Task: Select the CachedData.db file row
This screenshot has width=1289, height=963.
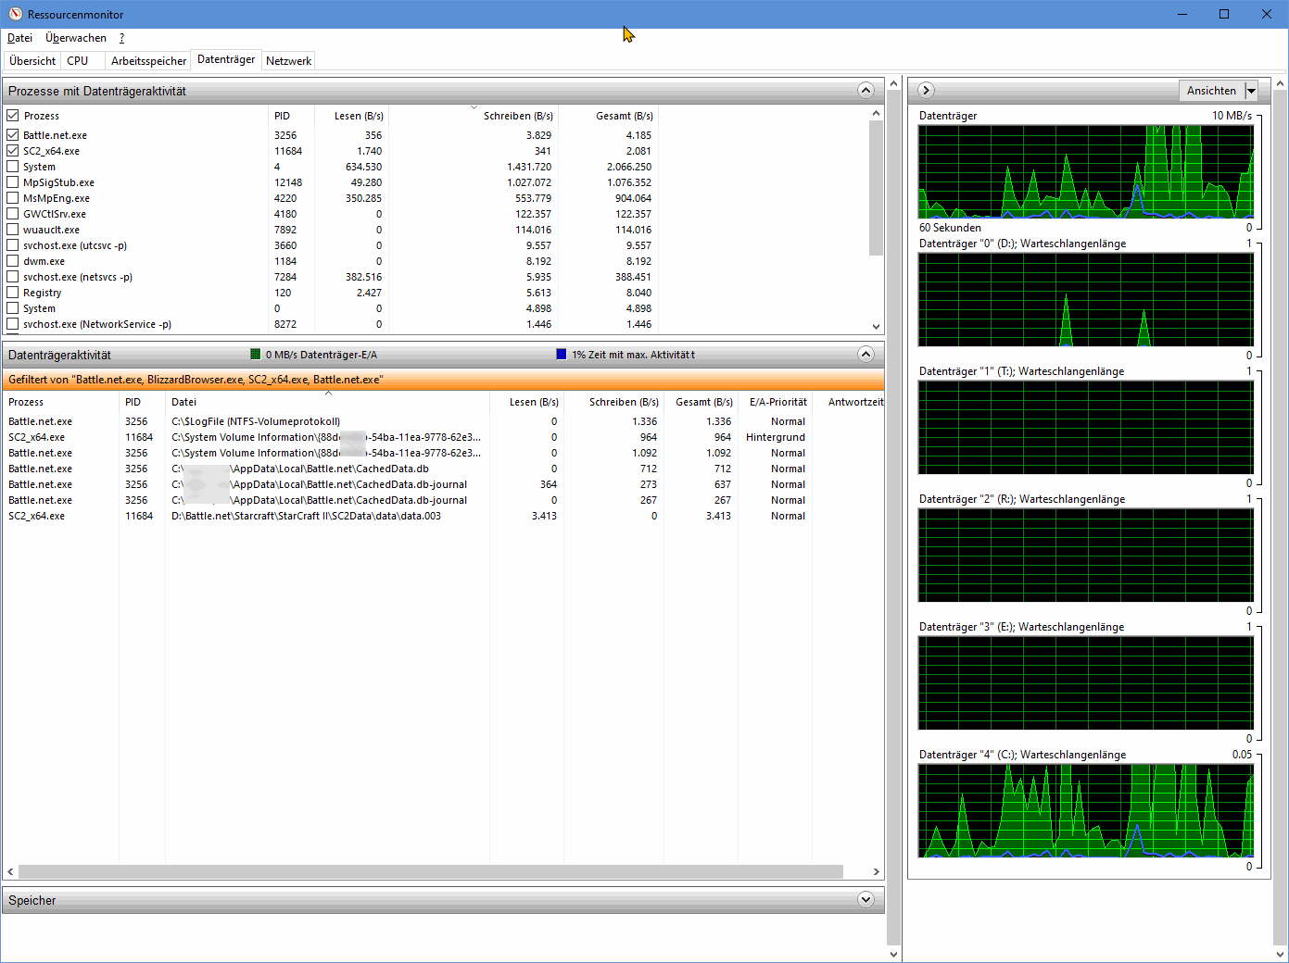Action: [443, 469]
